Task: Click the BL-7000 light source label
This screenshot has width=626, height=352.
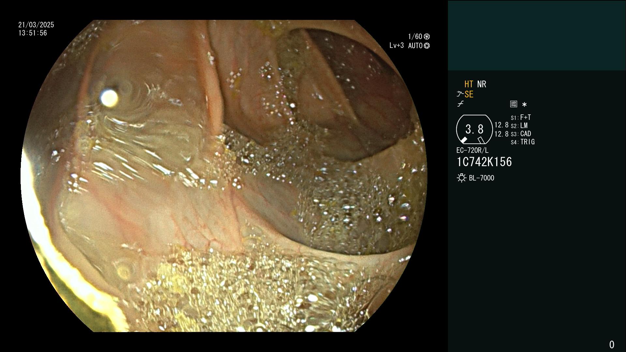Action: (x=482, y=178)
